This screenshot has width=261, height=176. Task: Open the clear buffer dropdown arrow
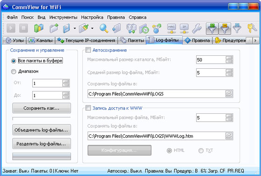tap(92, 28)
